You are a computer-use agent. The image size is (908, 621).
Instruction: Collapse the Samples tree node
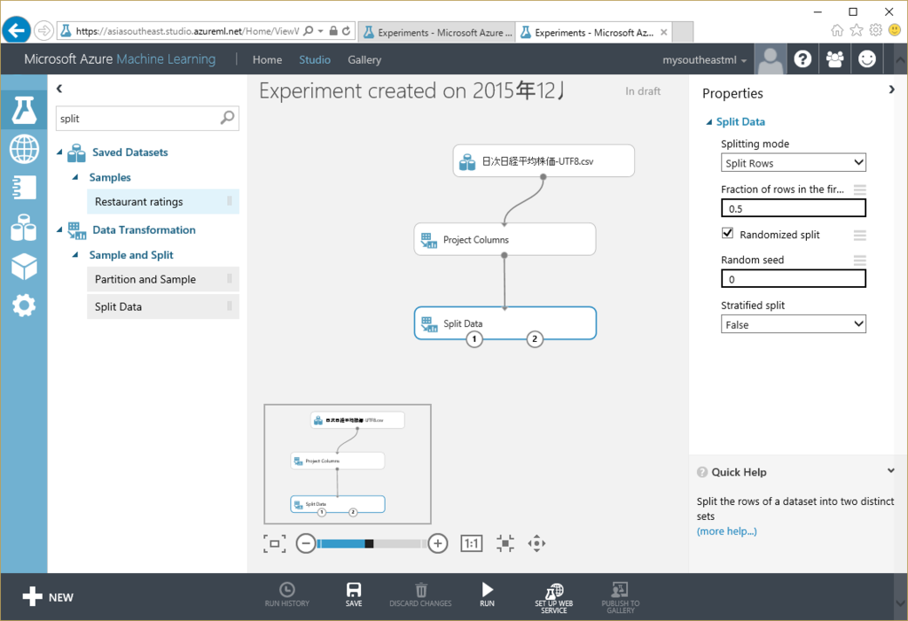tap(74, 177)
